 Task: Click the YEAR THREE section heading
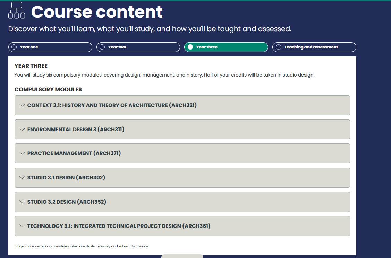pyautogui.click(x=31, y=66)
